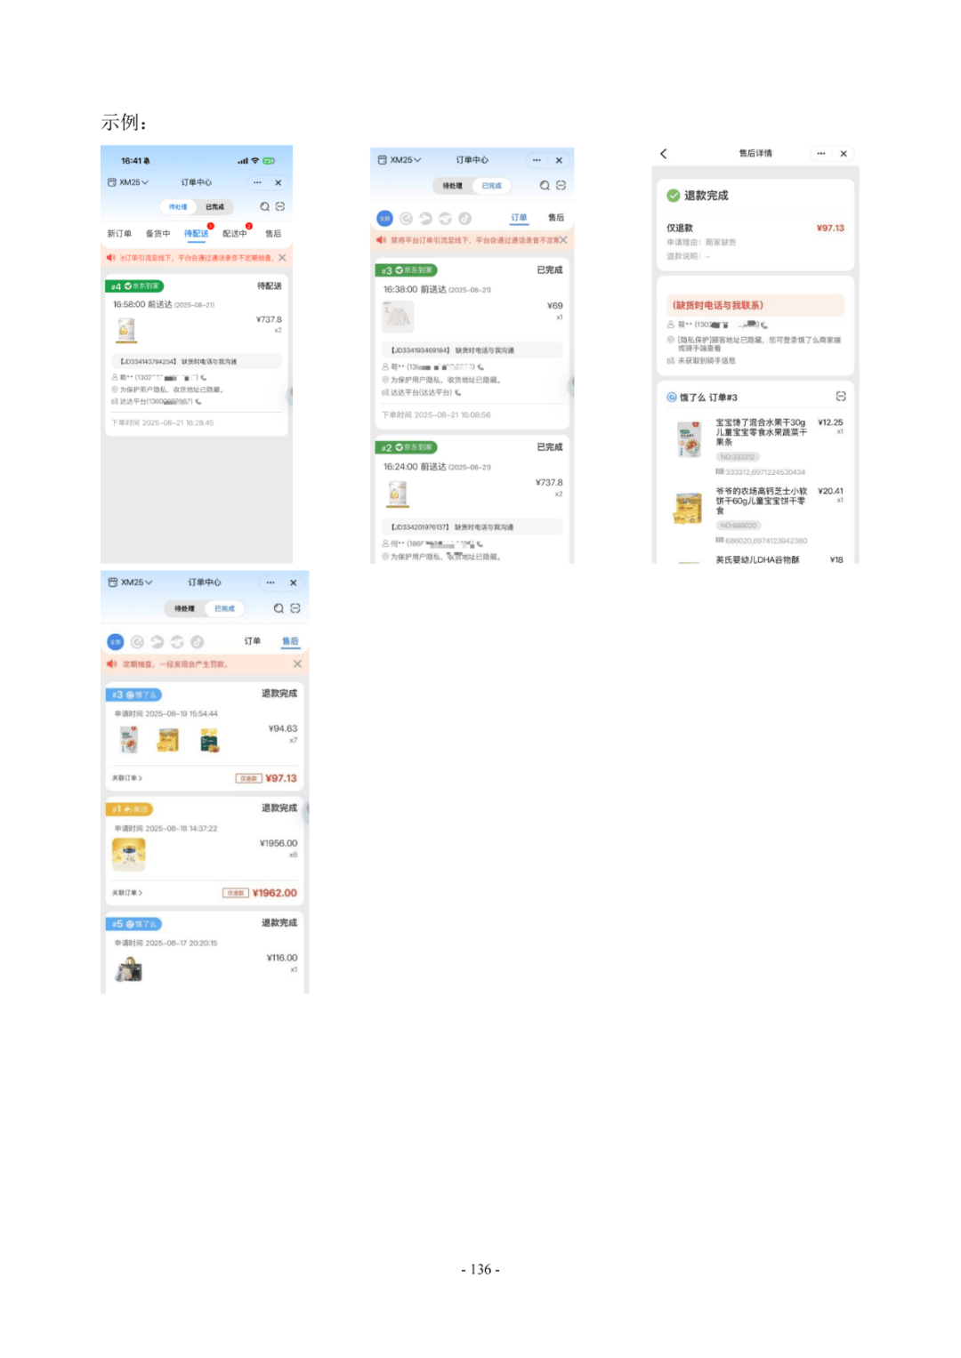Go back from the 售后详情 page

[663, 154]
